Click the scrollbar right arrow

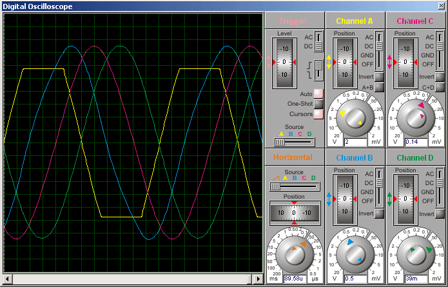tap(258, 279)
